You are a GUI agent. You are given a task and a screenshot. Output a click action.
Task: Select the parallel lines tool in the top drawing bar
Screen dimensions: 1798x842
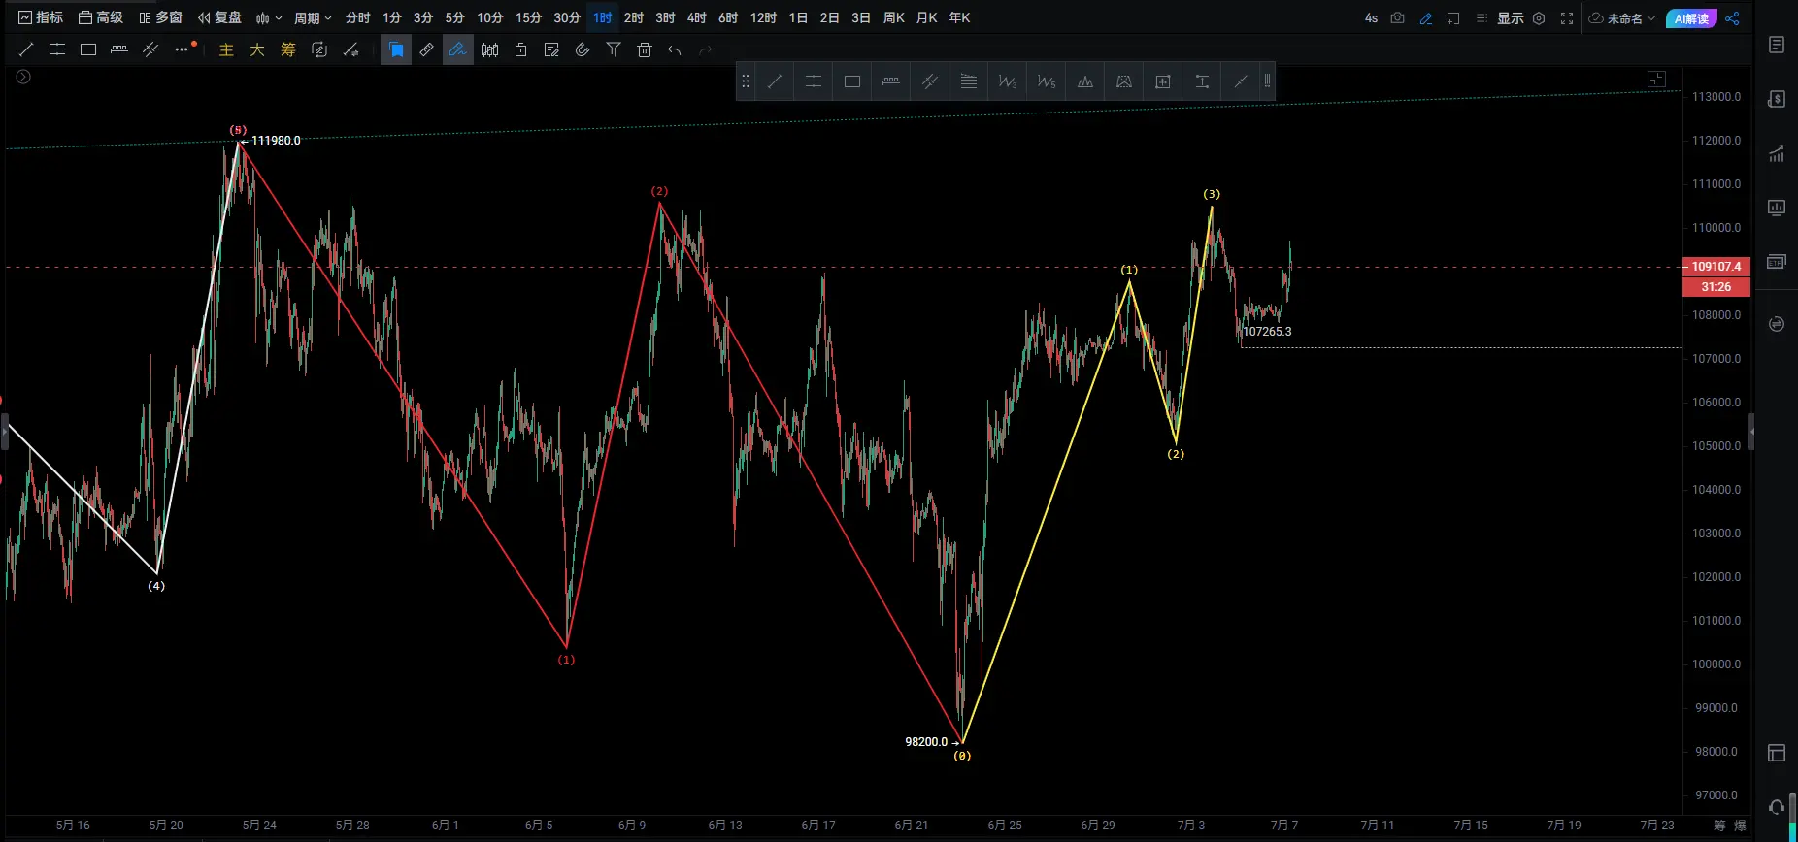[x=57, y=49]
